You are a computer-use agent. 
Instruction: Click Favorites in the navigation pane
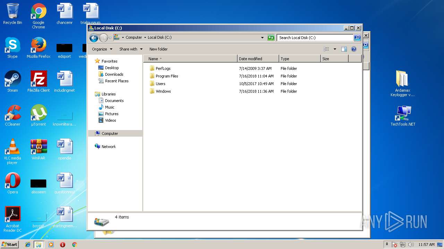(x=106, y=61)
